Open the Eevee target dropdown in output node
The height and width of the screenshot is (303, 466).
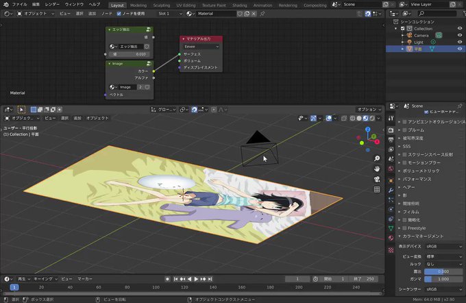pyautogui.click(x=201, y=47)
